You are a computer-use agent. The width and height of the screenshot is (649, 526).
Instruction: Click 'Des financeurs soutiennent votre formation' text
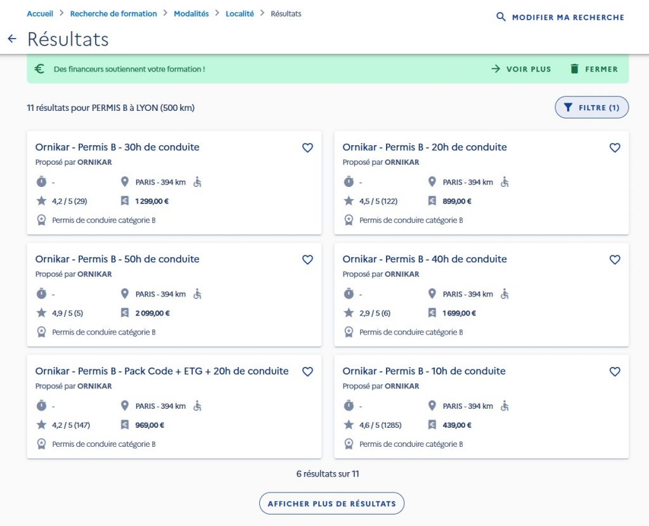pos(129,69)
